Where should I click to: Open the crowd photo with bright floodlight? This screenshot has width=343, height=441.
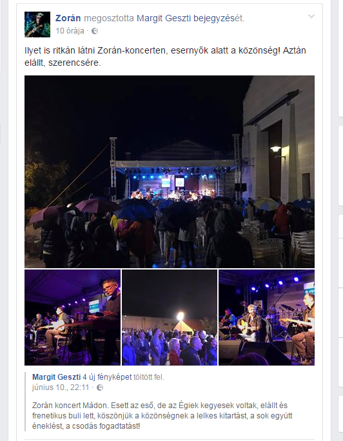pyautogui.click(x=170, y=317)
